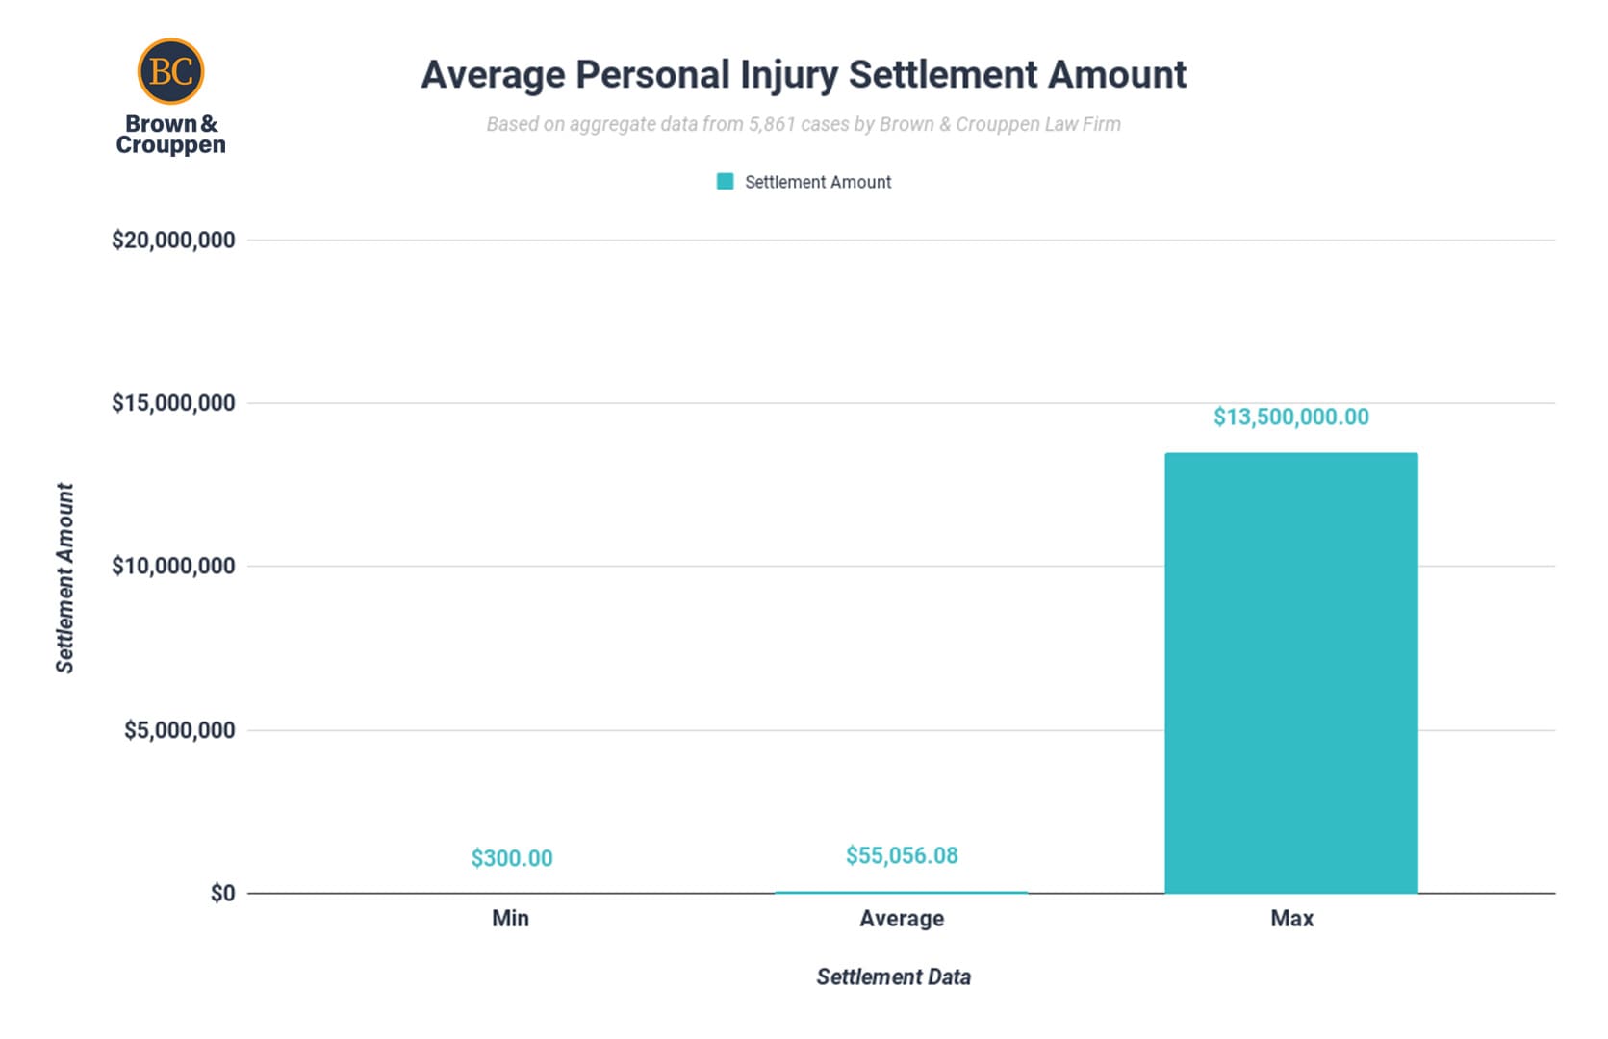Select the $10,000,000 axis tick label
The image size is (1608, 1039).
coord(173,566)
